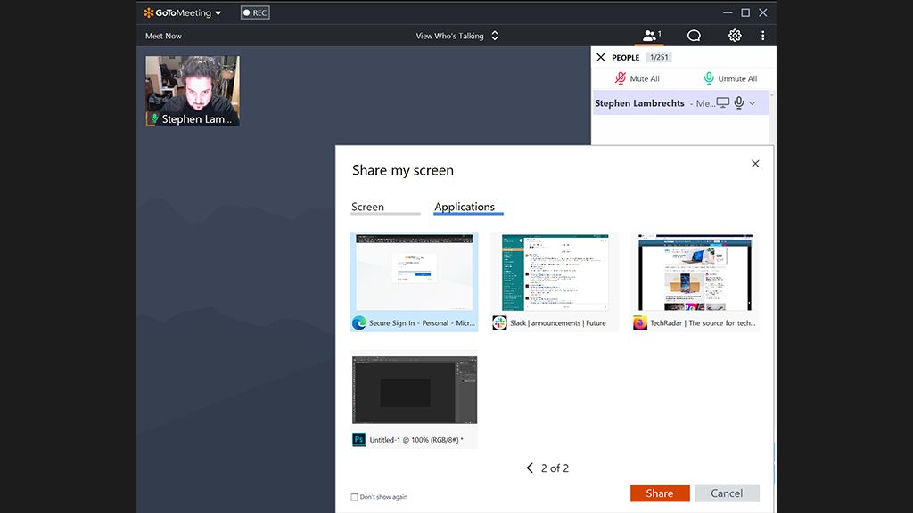Click the GoToMeeting daisy logo
913x513 pixels.
(x=149, y=12)
